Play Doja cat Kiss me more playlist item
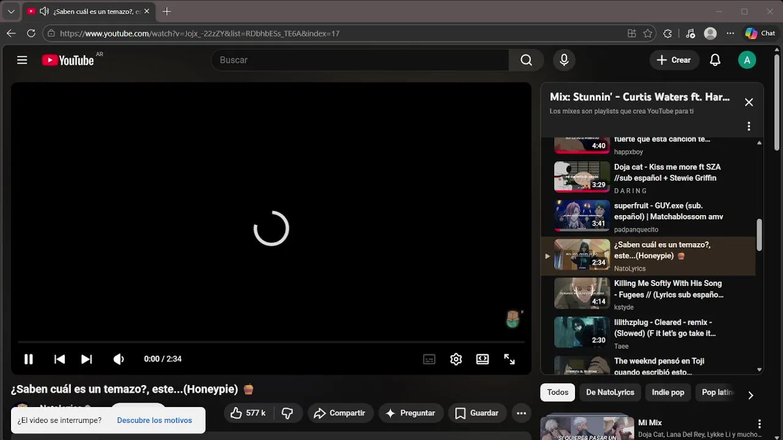This screenshot has width=783, height=440. coord(648,177)
